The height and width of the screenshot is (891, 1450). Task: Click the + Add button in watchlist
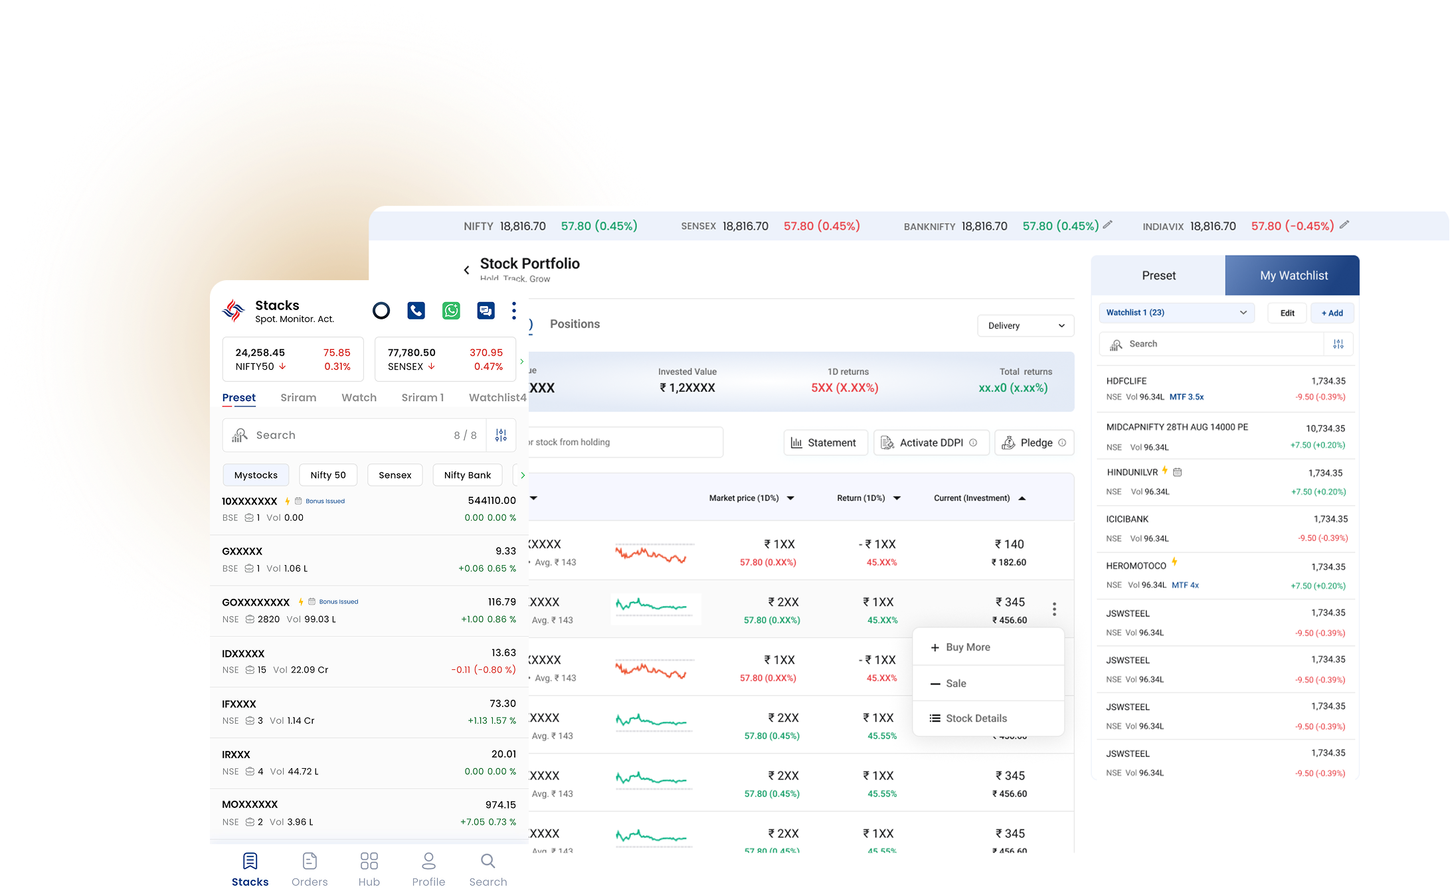click(1332, 313)
